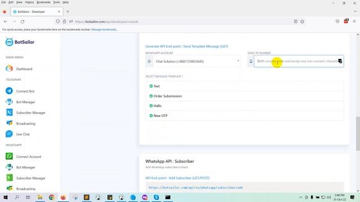
Task: Click the tracking protection shield icon
Action: (x=57, y=21)
